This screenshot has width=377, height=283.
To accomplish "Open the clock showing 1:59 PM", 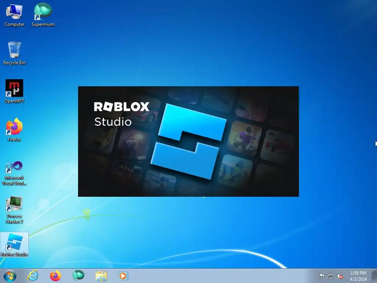I will tap(358, 273).
